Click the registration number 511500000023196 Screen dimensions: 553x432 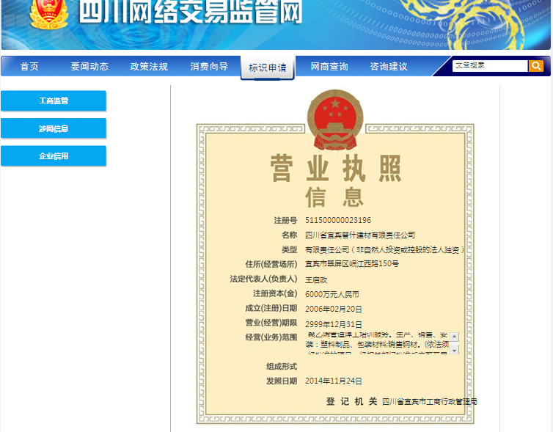coord(338,221)
